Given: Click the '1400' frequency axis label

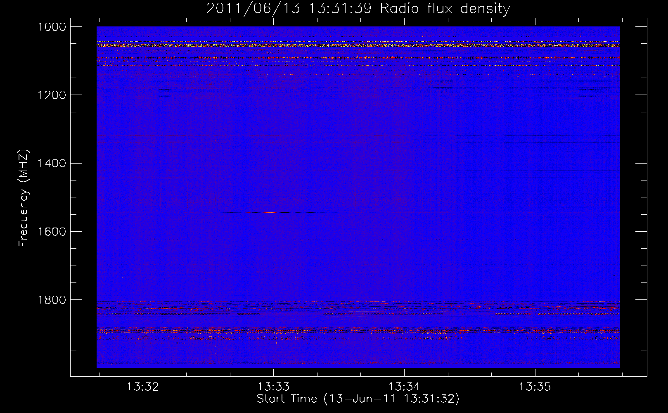Looking at the screenshot, I should 52,163.
